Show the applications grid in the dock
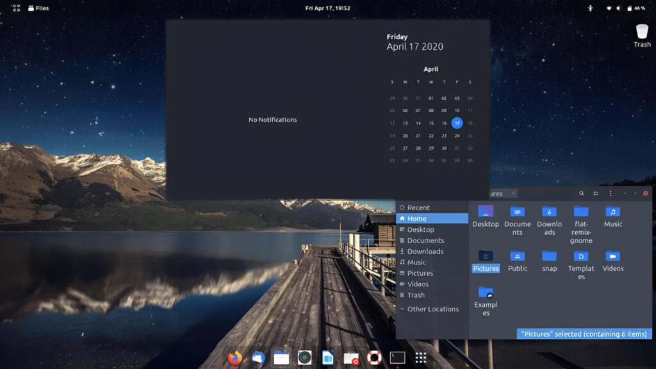This screenshot has width=656, height=369. [421, 359]
